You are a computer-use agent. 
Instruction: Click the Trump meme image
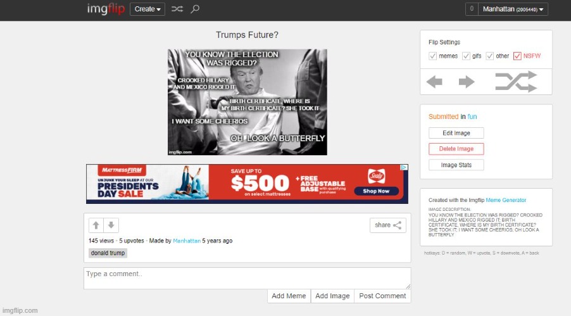coord(248,102)
